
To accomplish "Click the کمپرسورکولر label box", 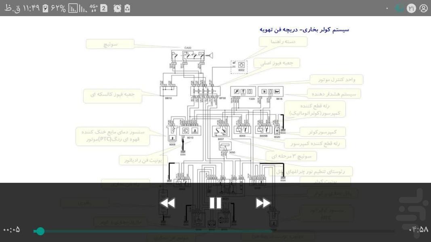I will coord(322,132).
